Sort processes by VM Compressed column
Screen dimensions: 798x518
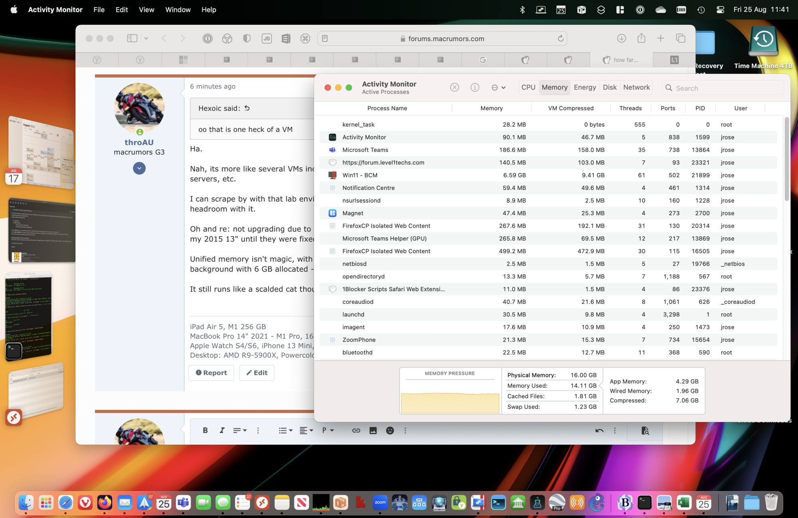(x=571, y=108)
